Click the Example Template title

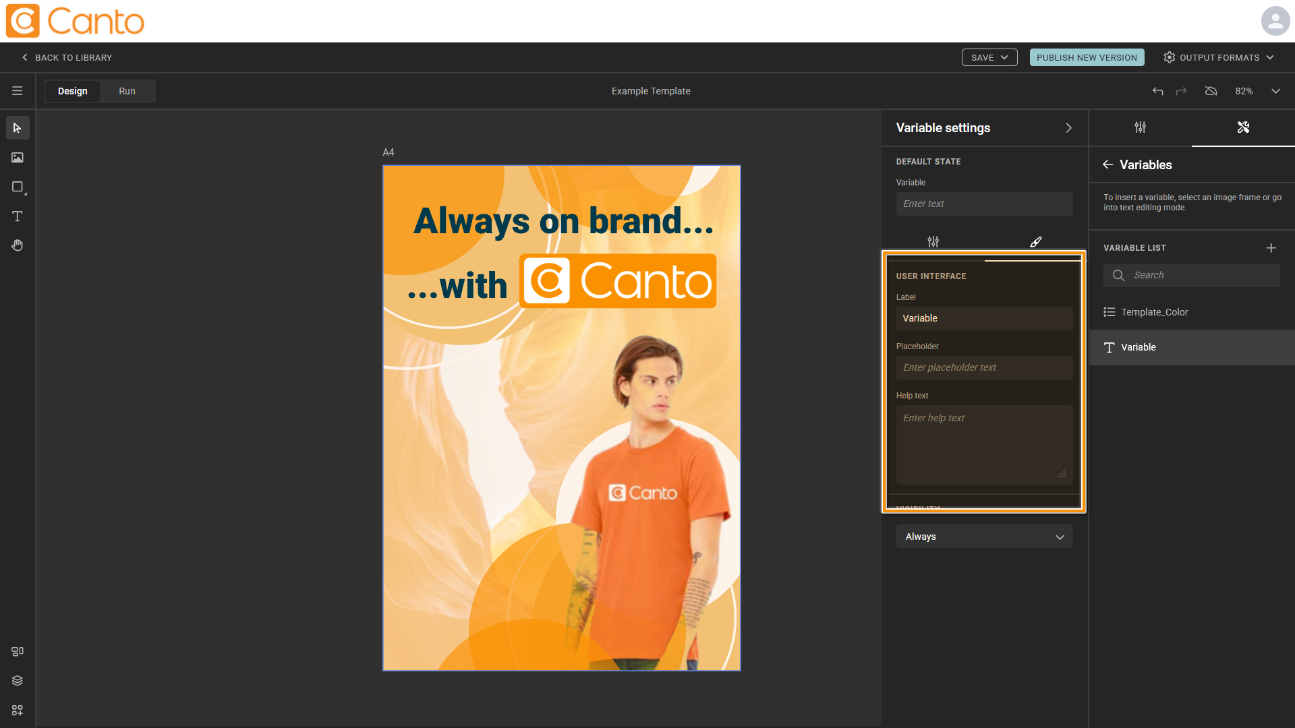[x=650, y=91]
